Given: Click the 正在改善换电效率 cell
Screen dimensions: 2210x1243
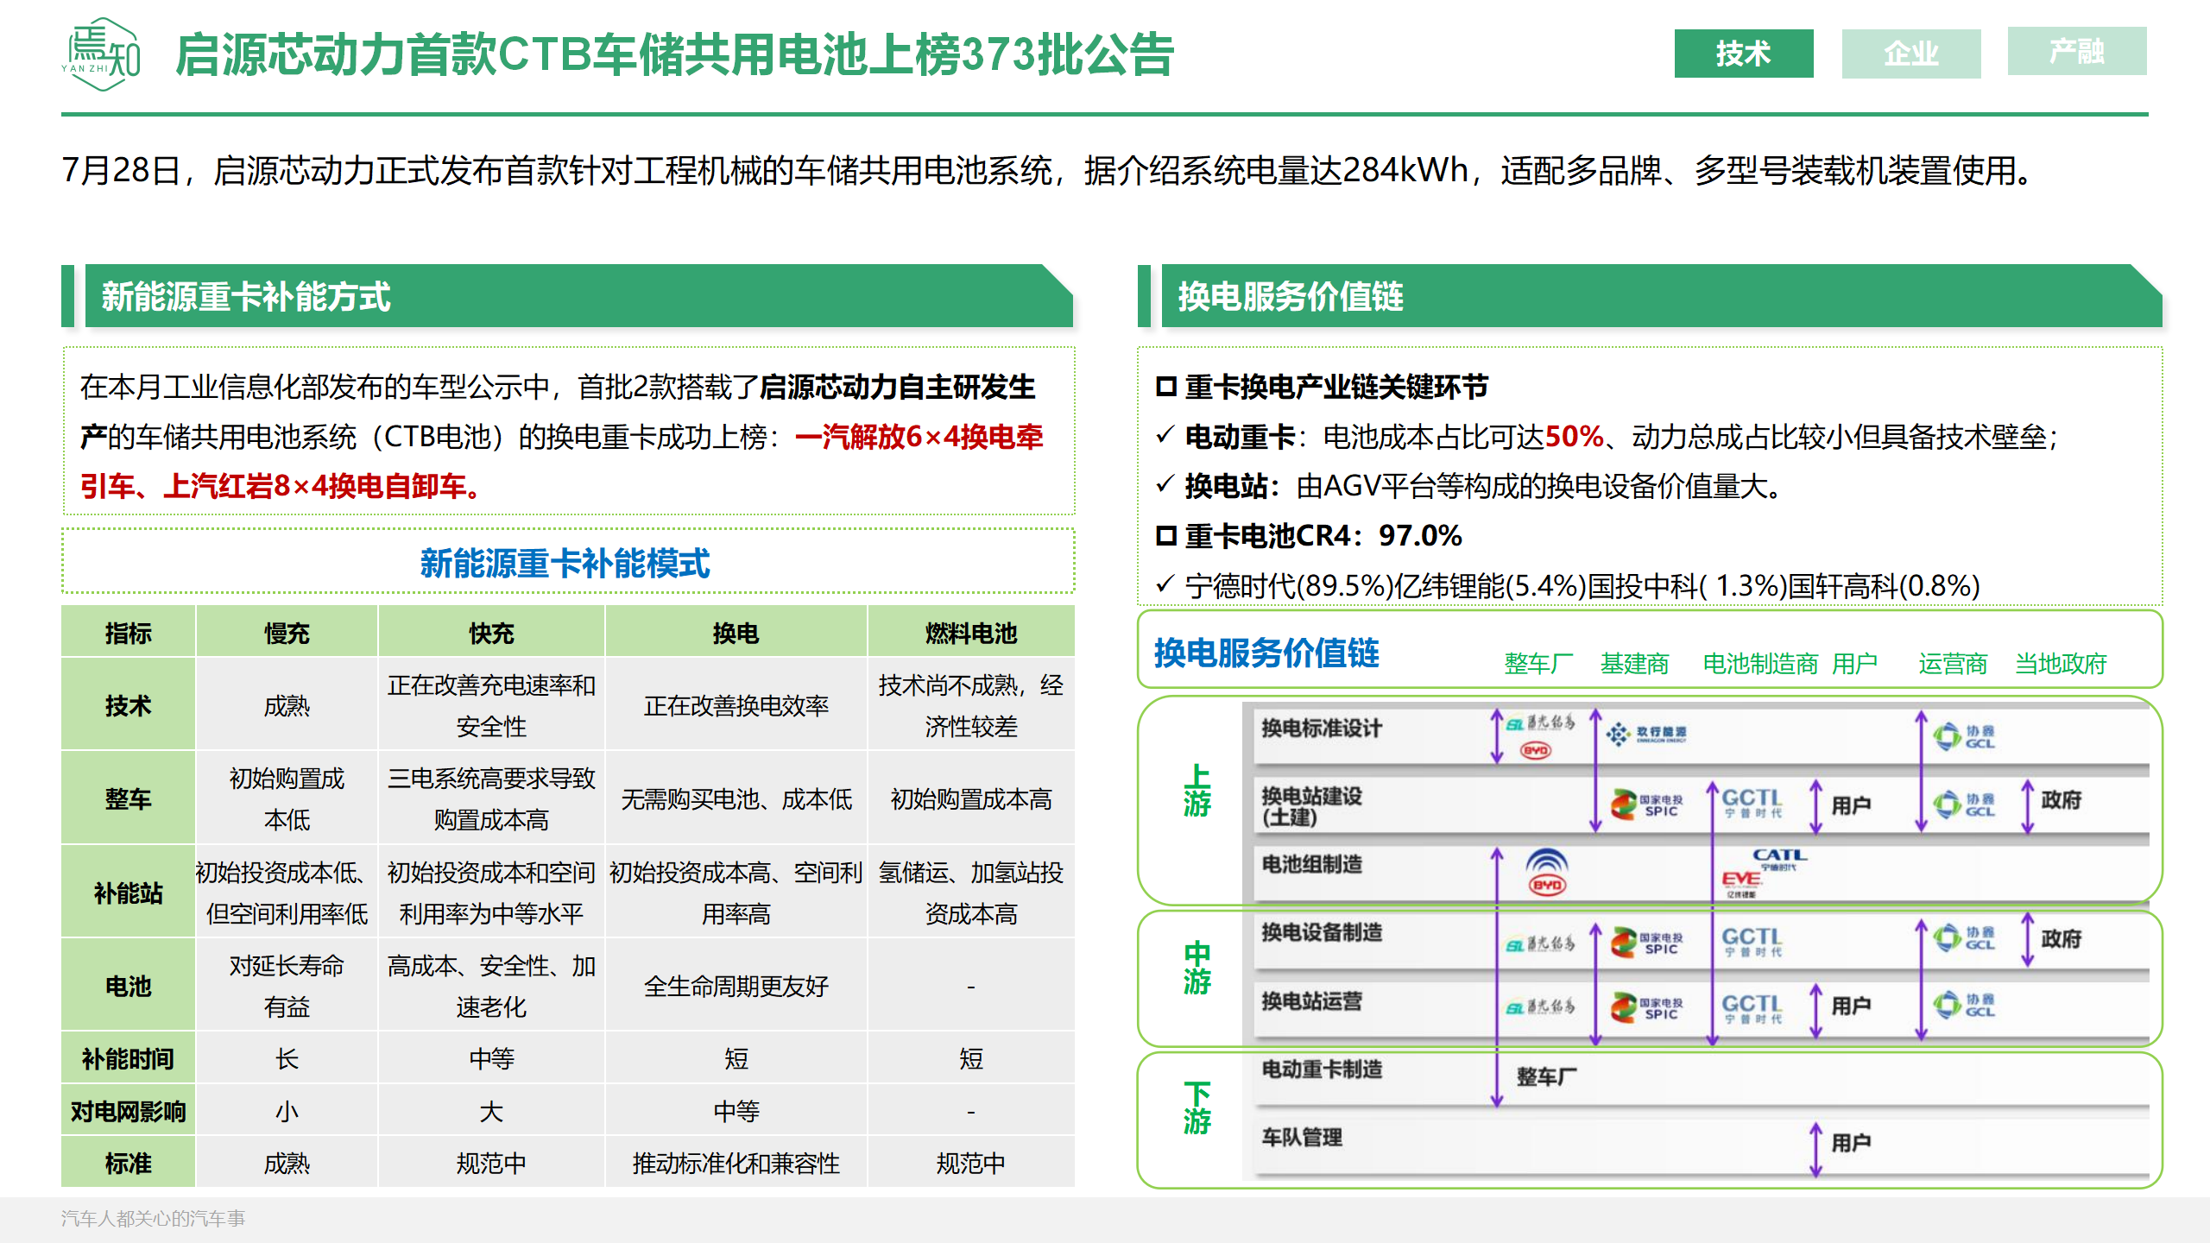Looking at the screenshot, I should [x=736, y=705].
